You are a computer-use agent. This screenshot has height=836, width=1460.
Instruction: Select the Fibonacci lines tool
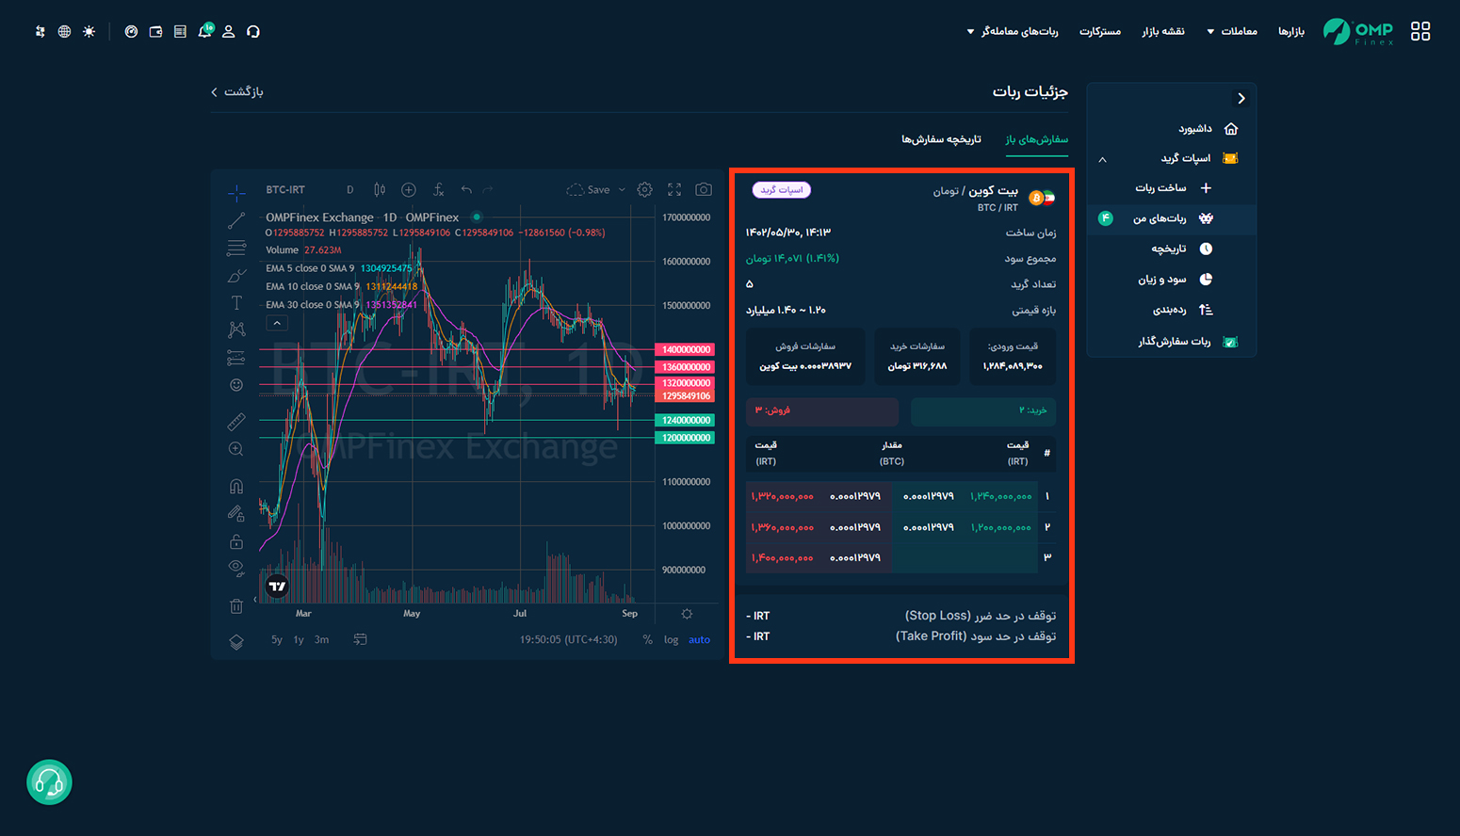(x=236, y=248)
